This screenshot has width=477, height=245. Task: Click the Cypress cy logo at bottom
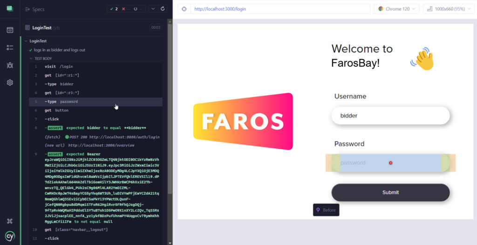coord(10,236)
